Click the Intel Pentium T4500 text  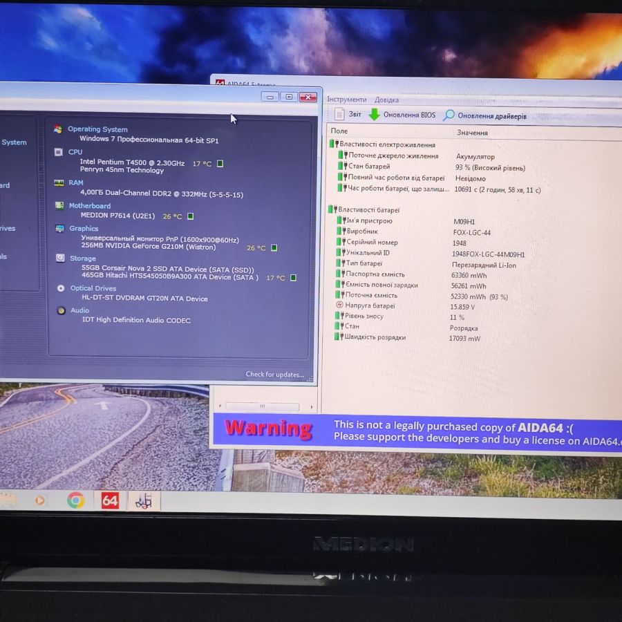(132, 162)
